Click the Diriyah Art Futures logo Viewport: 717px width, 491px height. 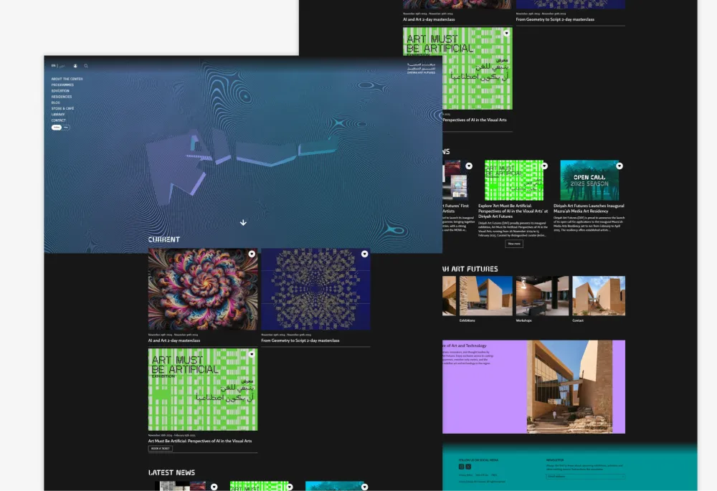click(x=420, y=68)
